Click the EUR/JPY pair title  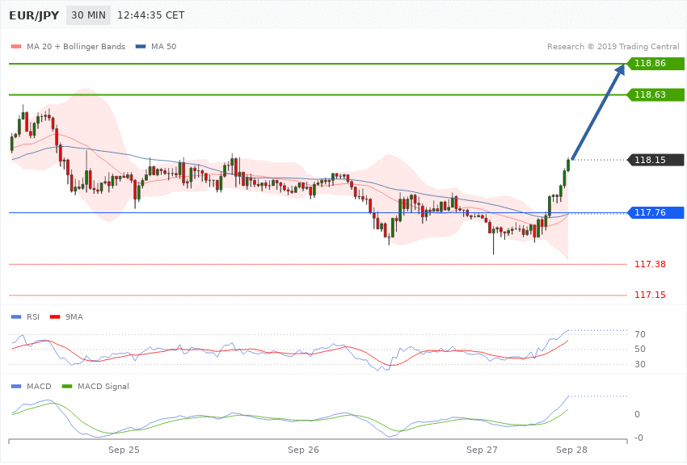pos(34,15)
